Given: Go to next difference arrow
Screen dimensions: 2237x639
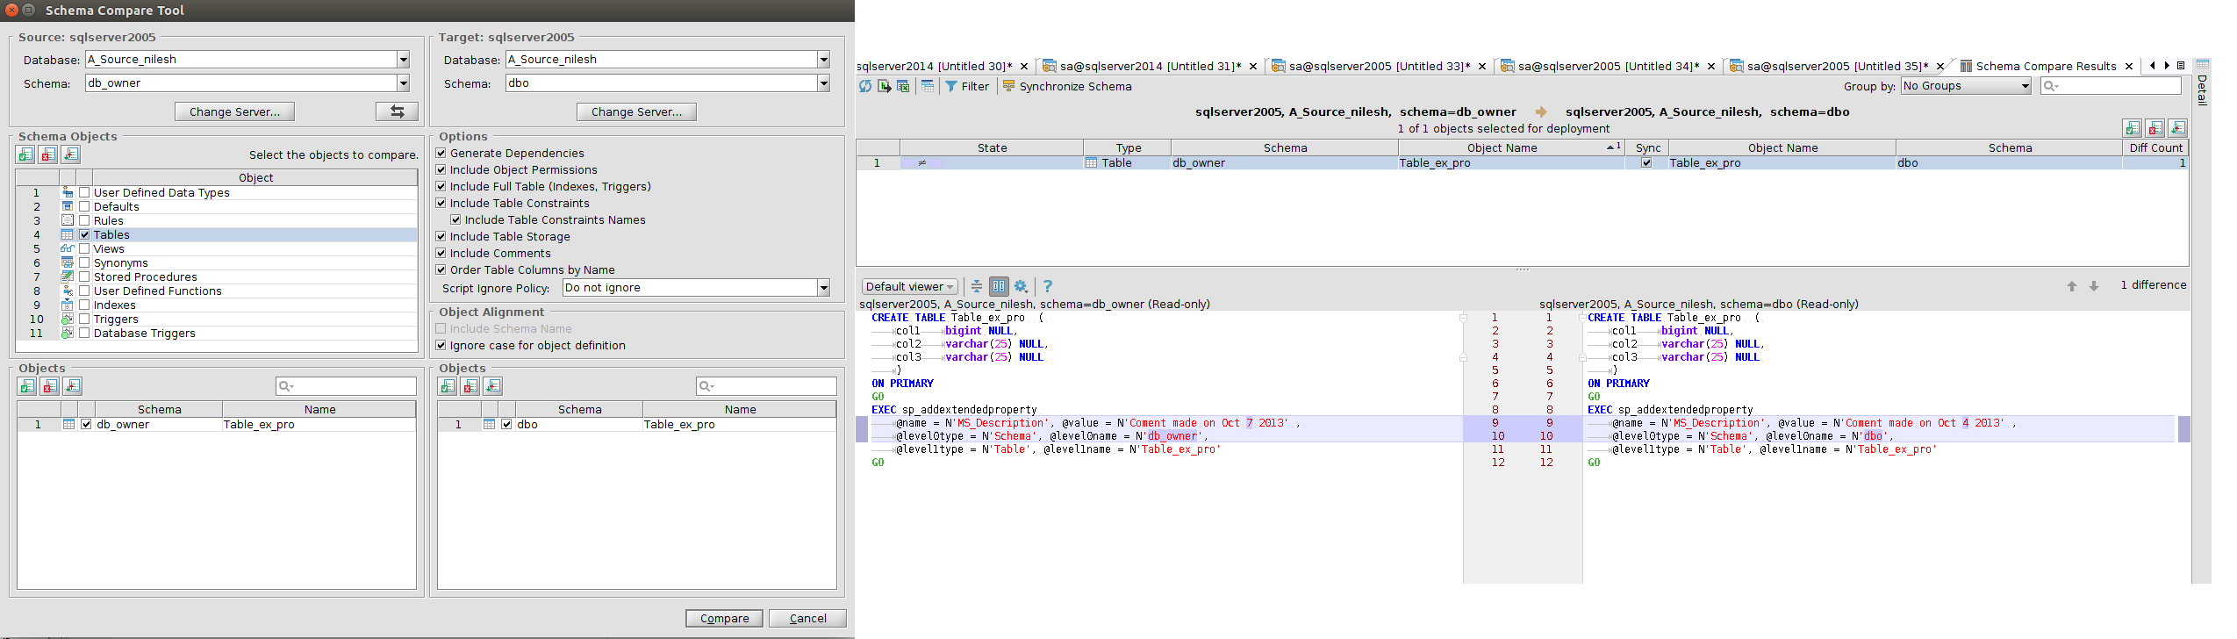Looking at the screenshot, I should pos(2094,286).
